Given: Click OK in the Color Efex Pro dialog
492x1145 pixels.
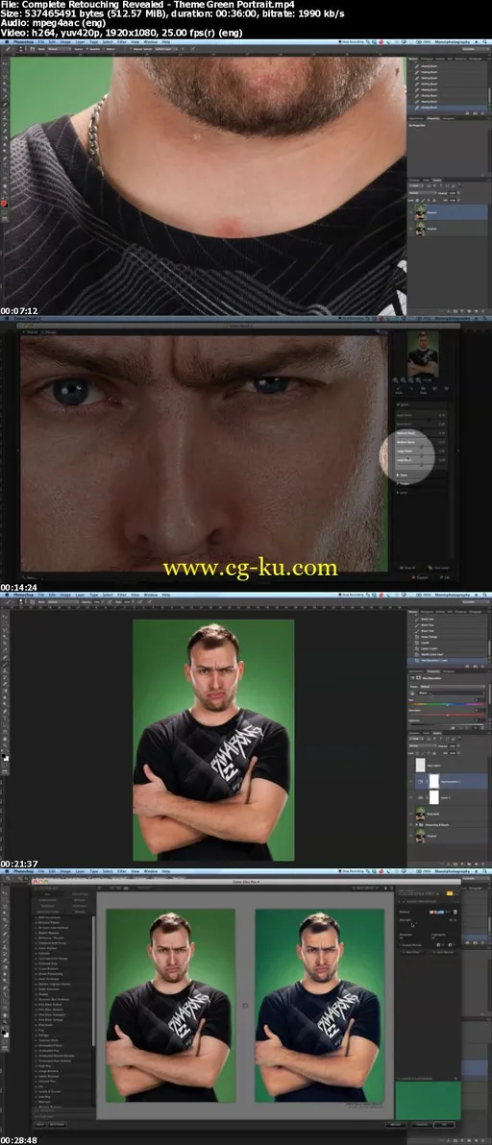Looking at the screenshot, I should (443, 1125).
